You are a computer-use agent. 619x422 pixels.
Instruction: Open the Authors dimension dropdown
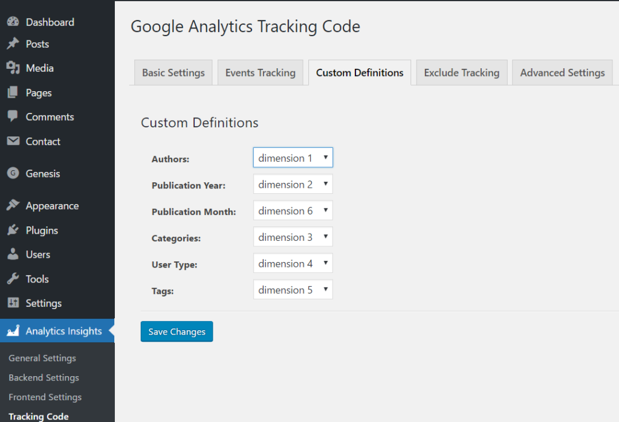pos(293,158)
